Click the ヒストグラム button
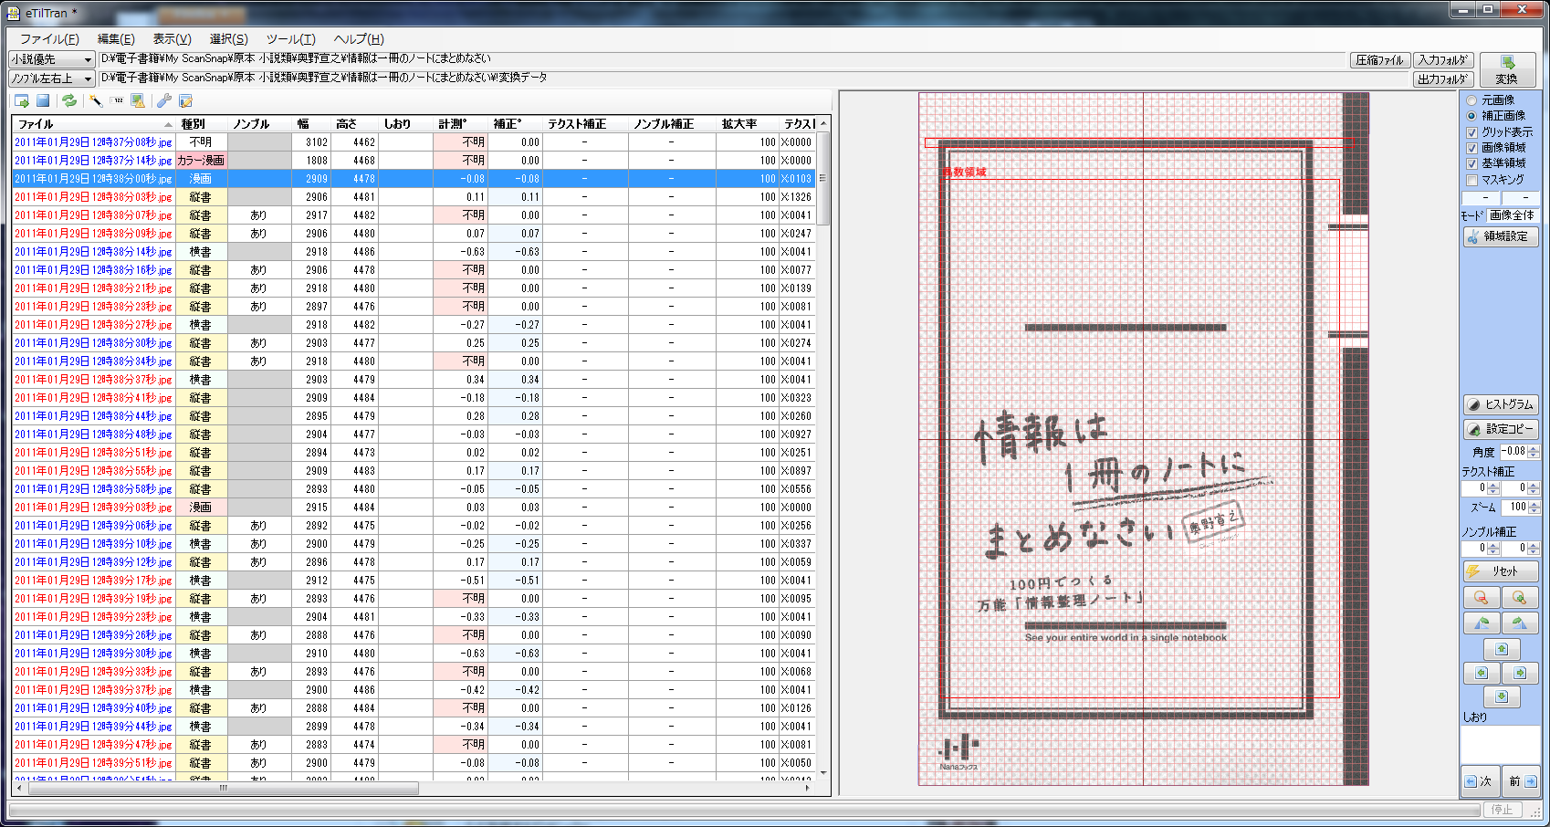1550x827 pixels. pyautogui.click(x=1501, y=404)
